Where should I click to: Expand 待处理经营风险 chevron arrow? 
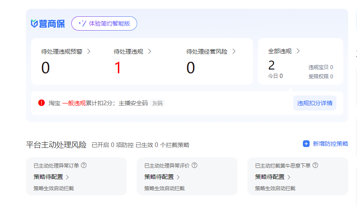(x=234, y=52)
